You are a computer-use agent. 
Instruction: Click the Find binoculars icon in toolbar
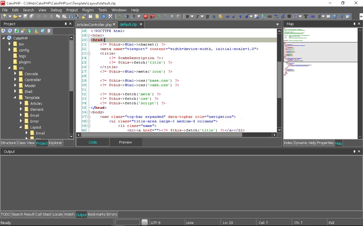click(71, 17)
